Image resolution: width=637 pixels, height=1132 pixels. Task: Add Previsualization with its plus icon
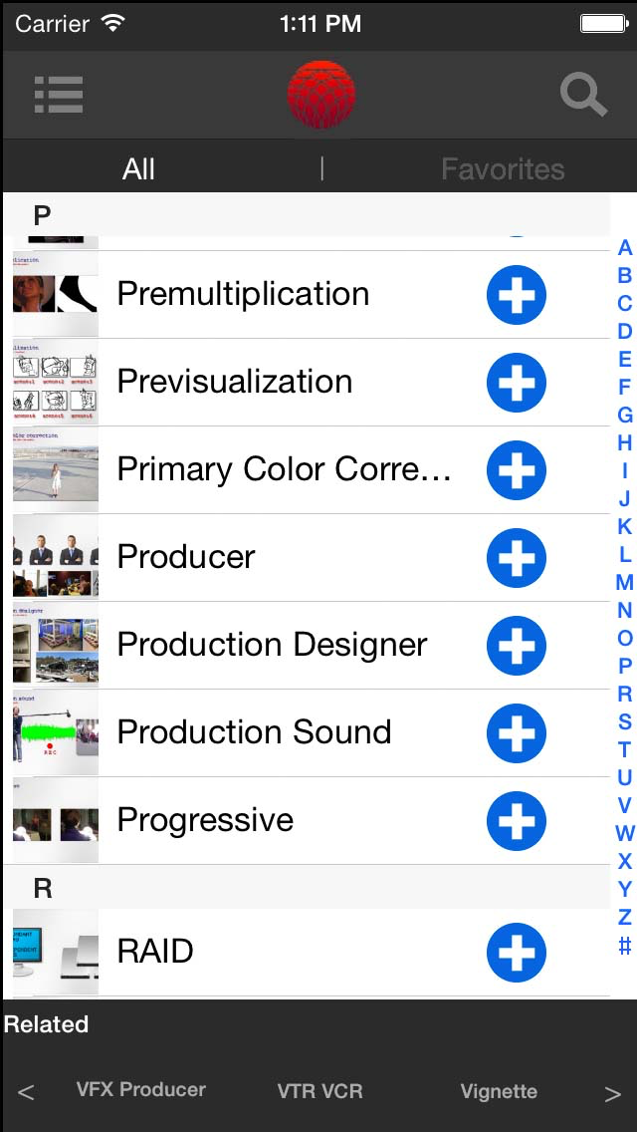(x=516, y=383)
